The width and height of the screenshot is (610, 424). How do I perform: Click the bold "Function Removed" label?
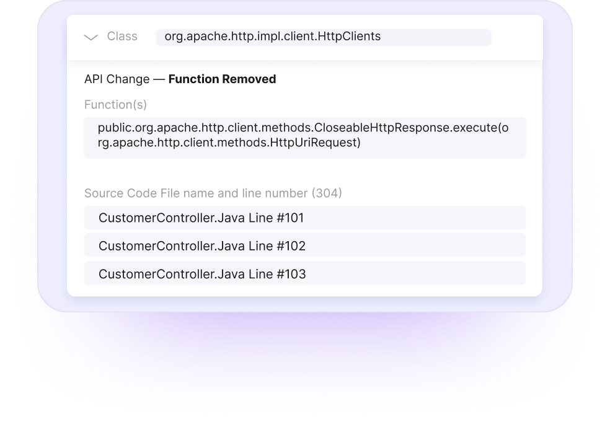click(x=222, y=79)
